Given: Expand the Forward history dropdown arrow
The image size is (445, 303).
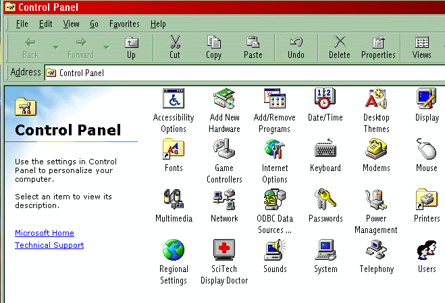Looking at the screenshot, I should pyautogui.click(x=107, y=47).
